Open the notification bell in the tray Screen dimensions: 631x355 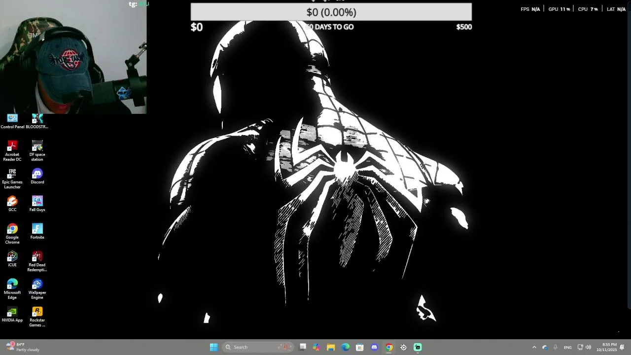[622, 347]
